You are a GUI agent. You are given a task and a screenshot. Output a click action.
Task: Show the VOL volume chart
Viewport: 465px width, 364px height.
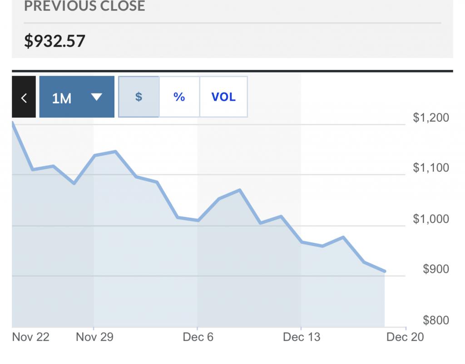click(x=223, y=97)
